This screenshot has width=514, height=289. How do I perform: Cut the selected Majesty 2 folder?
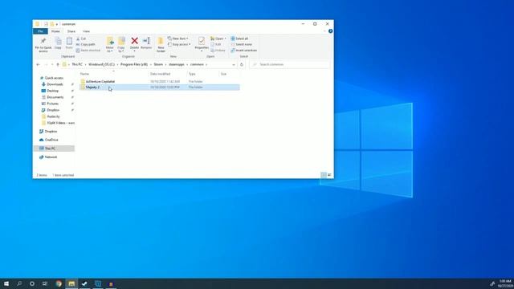(x=81, y=39)
